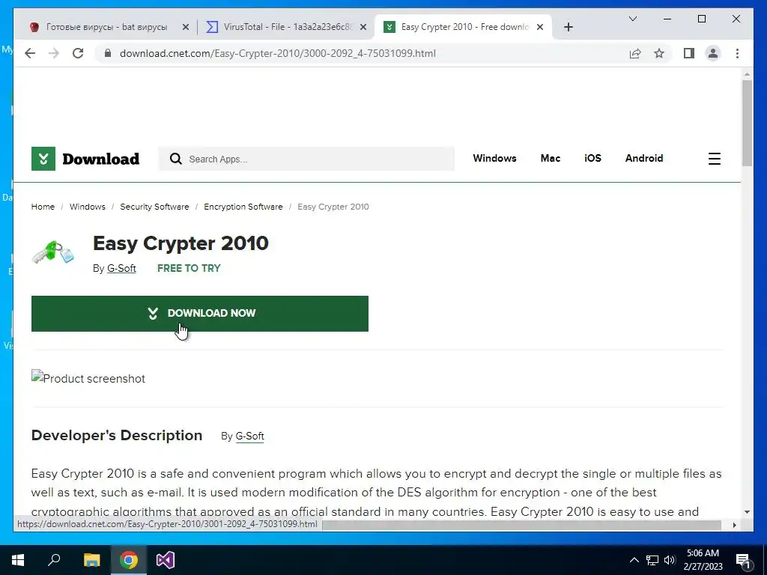This screenshot has height=575, width=767.
Task: Open the notification center icon
Action: click(x=744, y=560)
